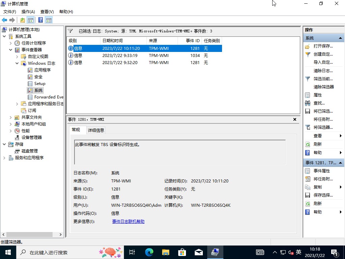
Task: Expand 应用程序和服务日志 node arrow
Action: (x=17, y=104)
